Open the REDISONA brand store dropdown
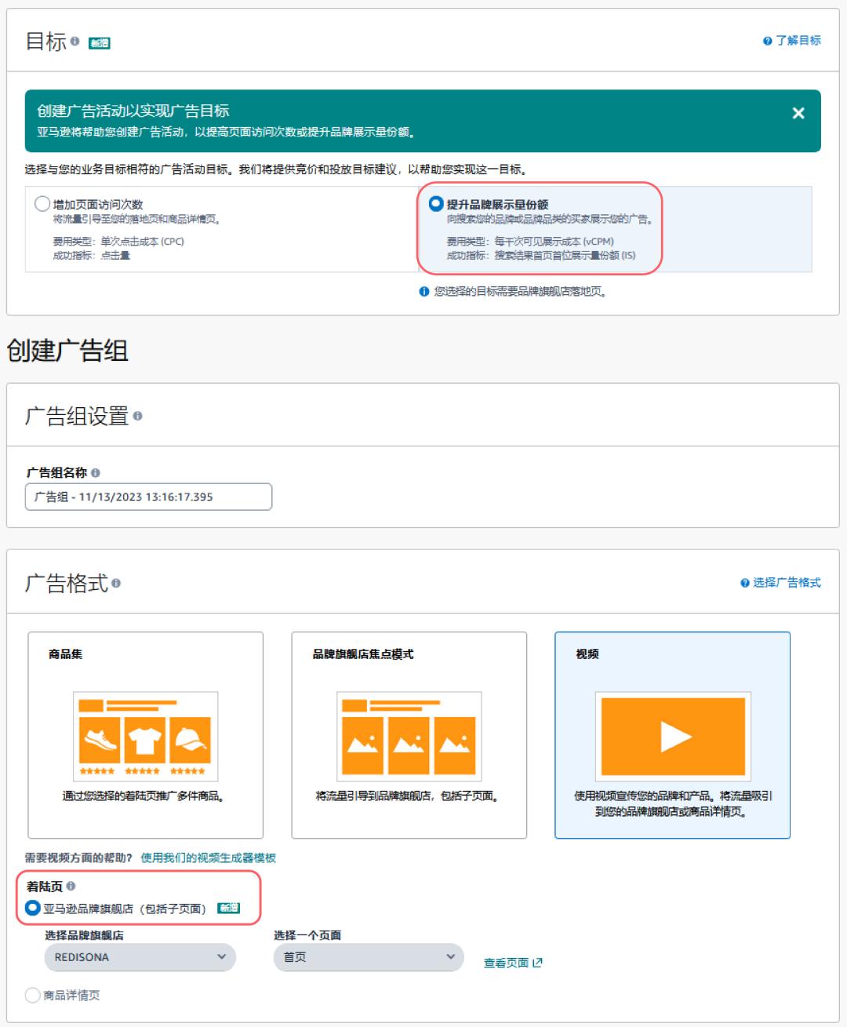 140,957
